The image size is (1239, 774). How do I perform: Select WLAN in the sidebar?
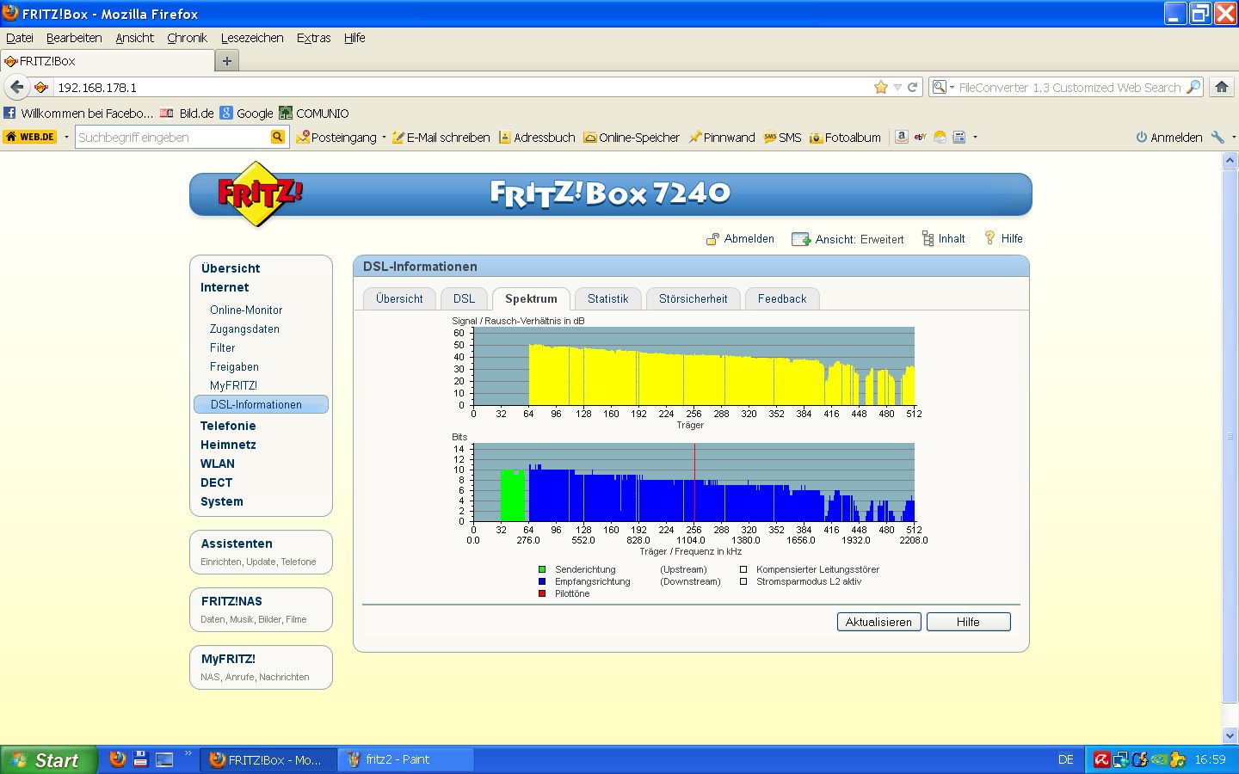[218, 464]
